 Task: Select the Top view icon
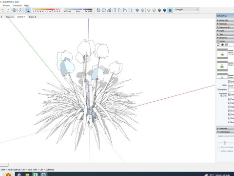click(x=104, y=10)
